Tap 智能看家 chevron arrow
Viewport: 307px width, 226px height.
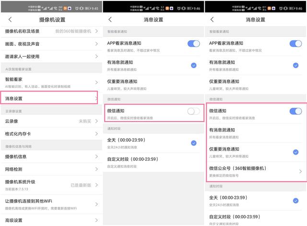[x=96, y=82]
